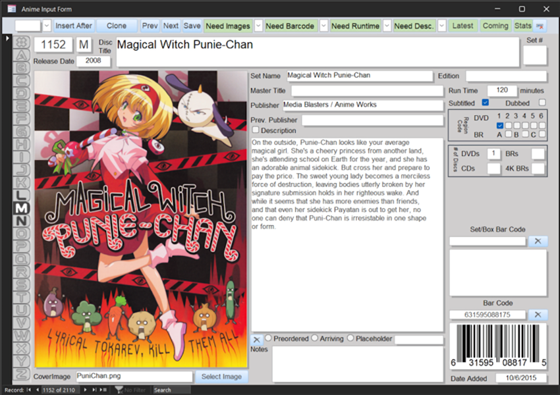Jump to titles starting with letter W
560x395 pixels.
(x=22, y=335)
